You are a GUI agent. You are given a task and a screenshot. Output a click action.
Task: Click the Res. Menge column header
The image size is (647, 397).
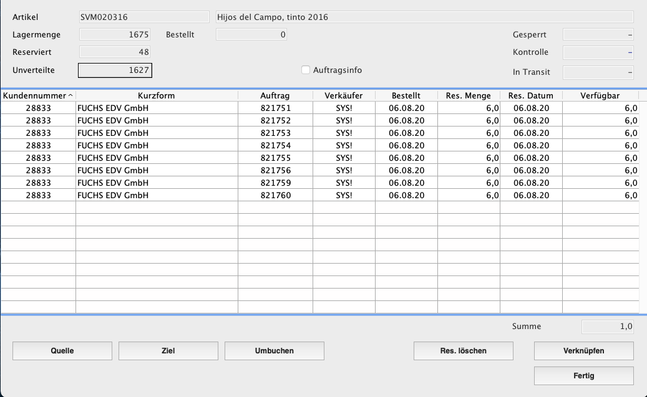[469, 96]
